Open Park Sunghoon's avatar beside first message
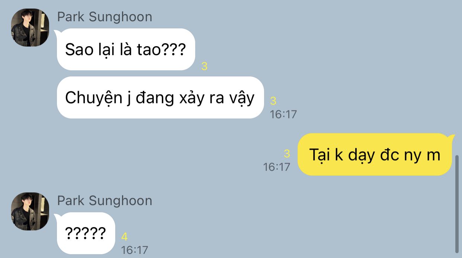462x258 pixels. point(30,28)
